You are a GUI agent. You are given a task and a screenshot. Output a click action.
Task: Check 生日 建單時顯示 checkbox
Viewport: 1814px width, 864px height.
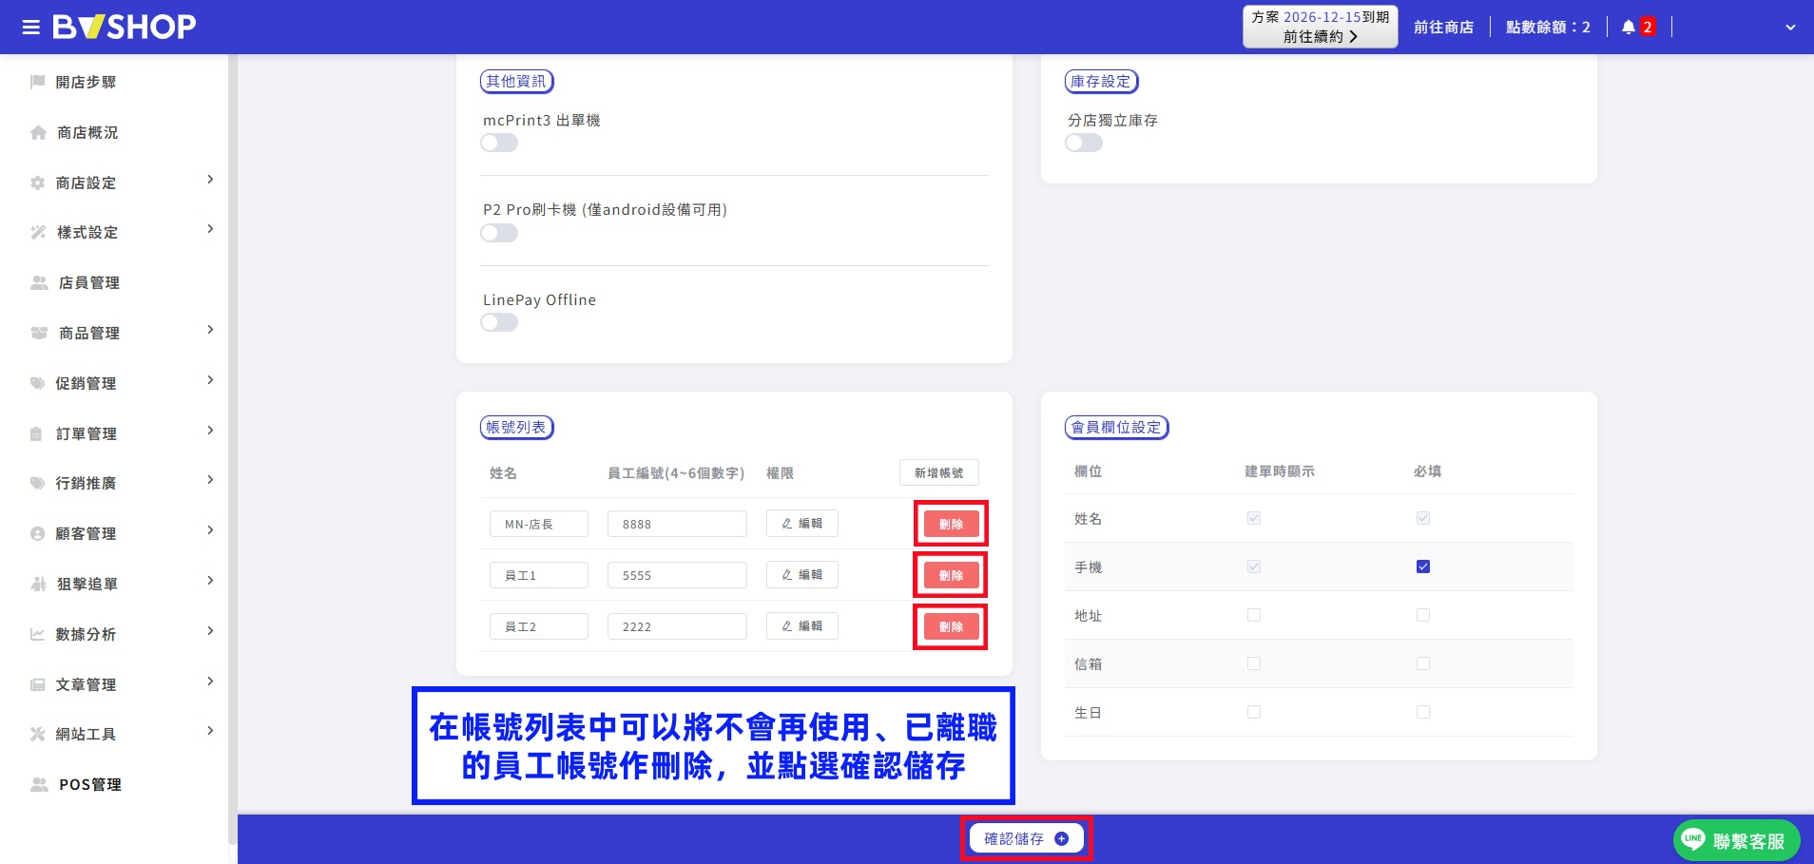point(1254,712)
